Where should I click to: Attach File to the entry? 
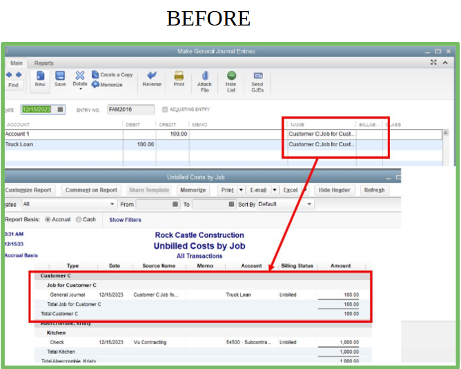click(205, 82)
